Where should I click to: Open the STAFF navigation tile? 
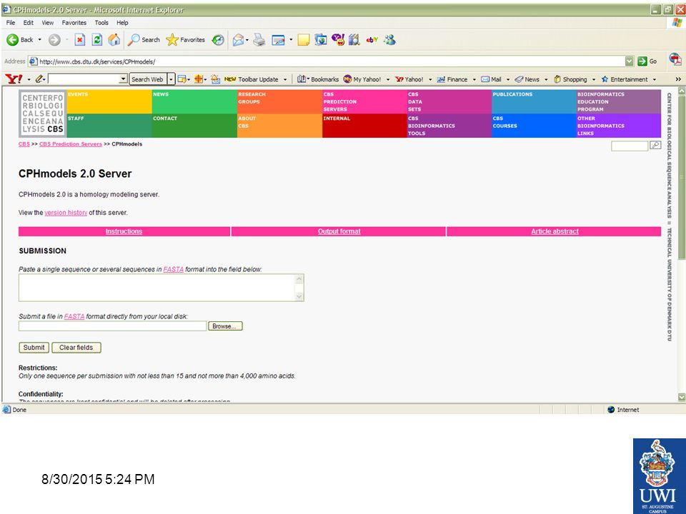point(109,126)
